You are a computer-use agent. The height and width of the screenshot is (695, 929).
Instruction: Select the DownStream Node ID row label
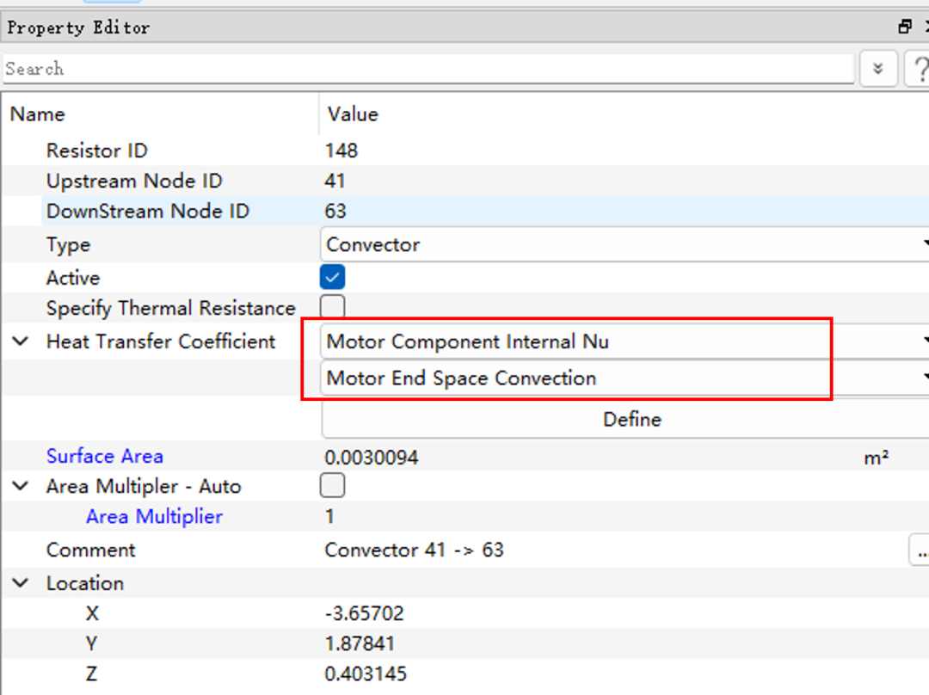point(148,211)
